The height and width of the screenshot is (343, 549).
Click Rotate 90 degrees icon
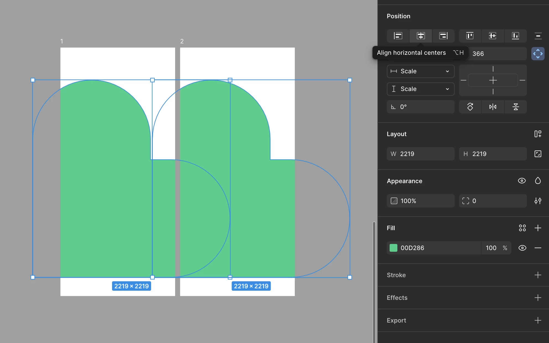[x=470, y=107]
